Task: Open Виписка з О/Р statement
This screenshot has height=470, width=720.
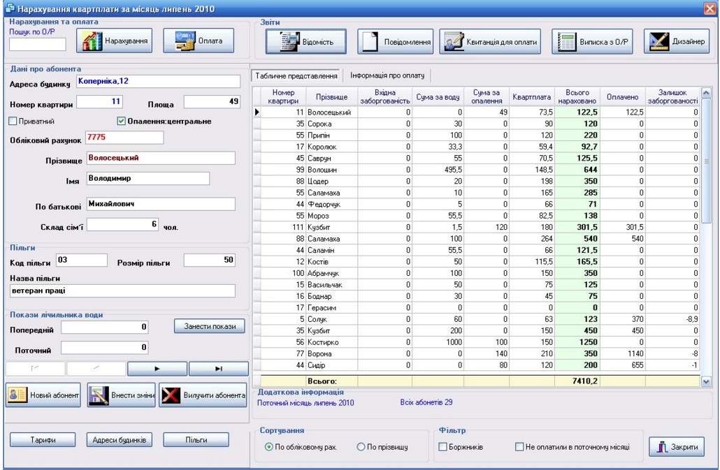Action: [593, 42]
